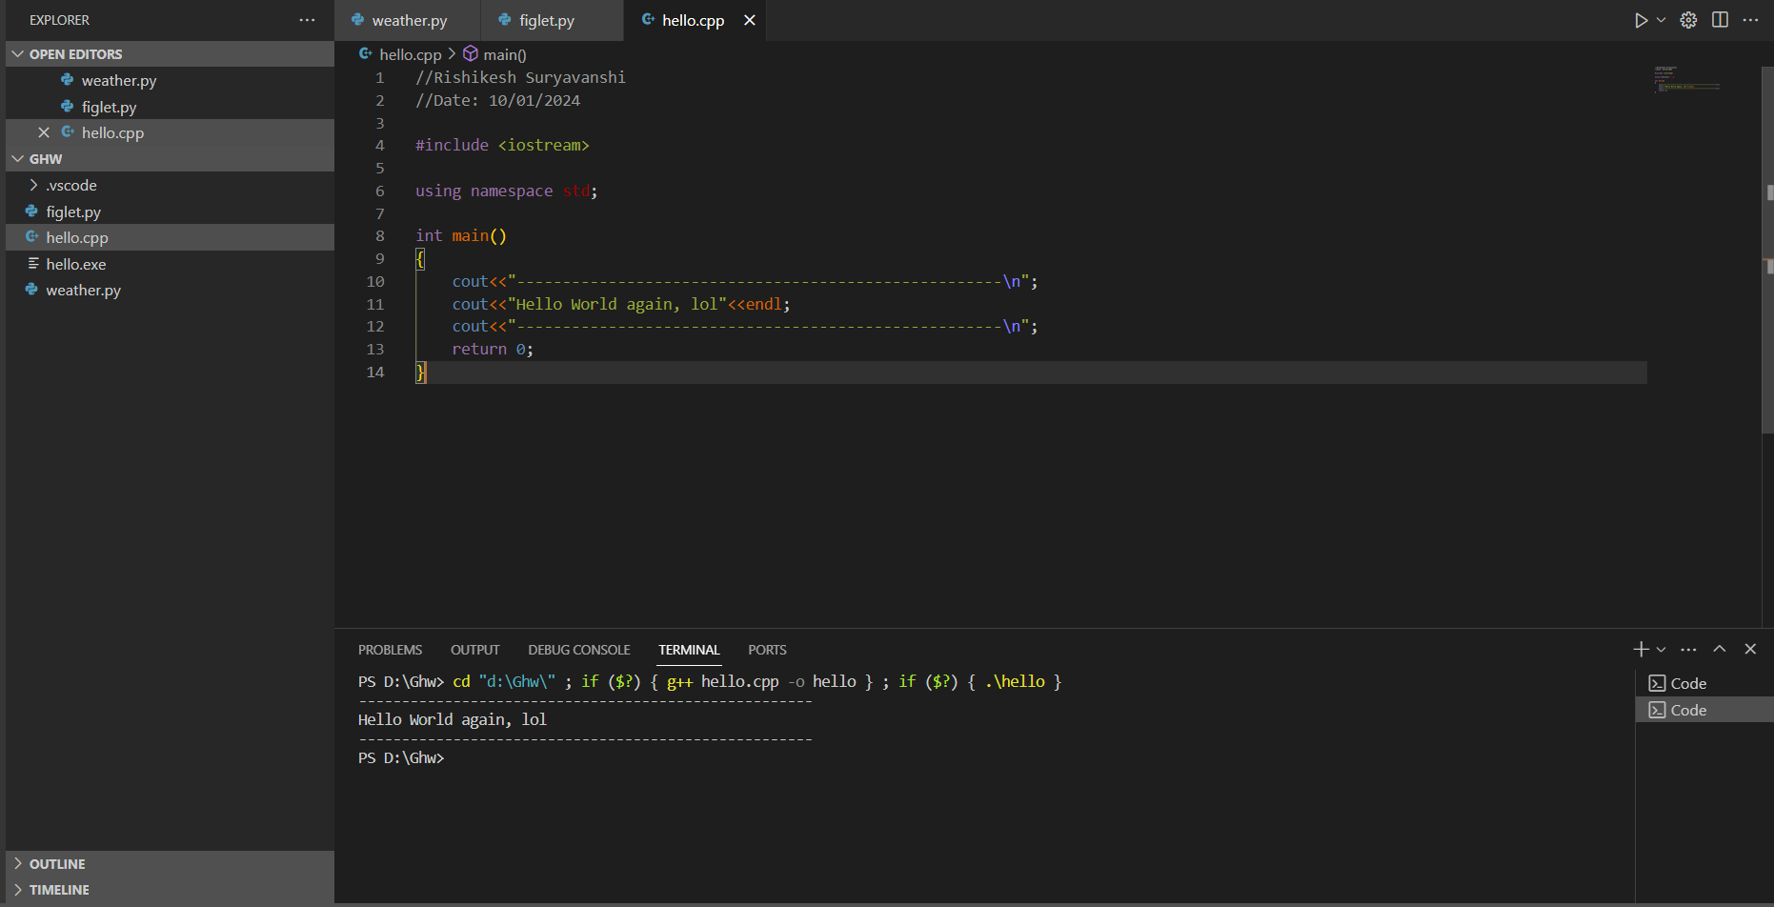1774x907 pixels.
Task: Open Explorer views and more actions ellipsis
Action: tap(307, 20)
